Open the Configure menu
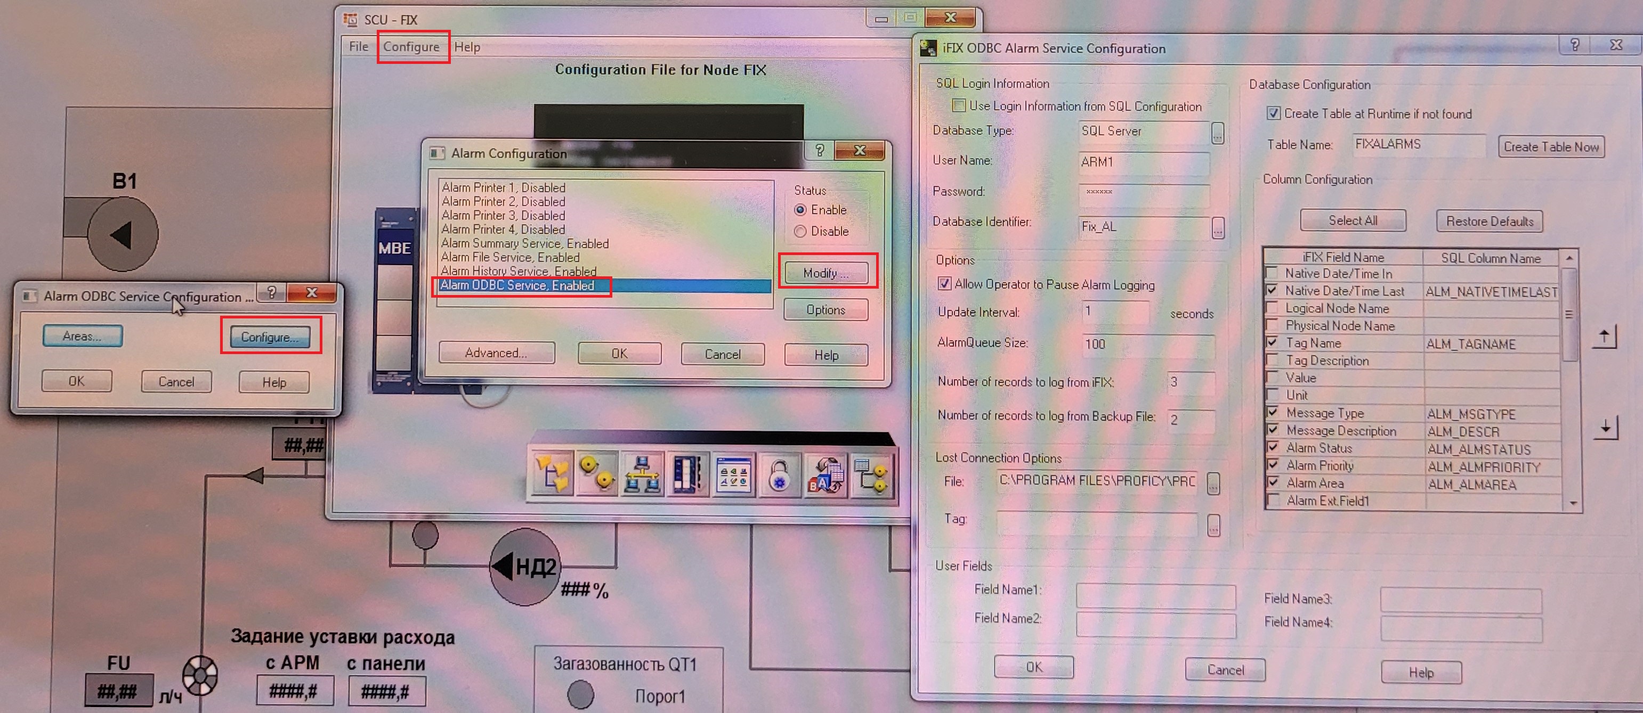The width and height of the screenshot is (1643, 713). [x=411, y=46]
